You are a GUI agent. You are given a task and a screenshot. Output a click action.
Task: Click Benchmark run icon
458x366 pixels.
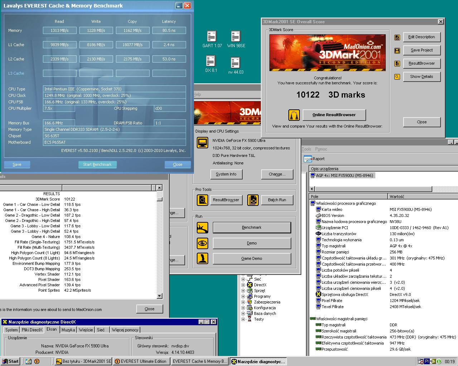203,227
